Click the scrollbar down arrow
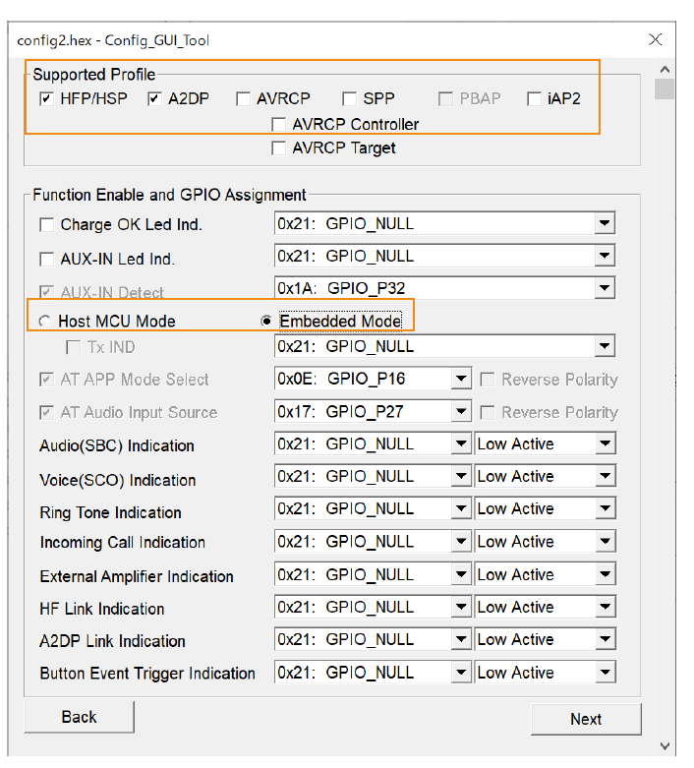The height and width of the screenshot is (768, 694). (x=665, y=746)
